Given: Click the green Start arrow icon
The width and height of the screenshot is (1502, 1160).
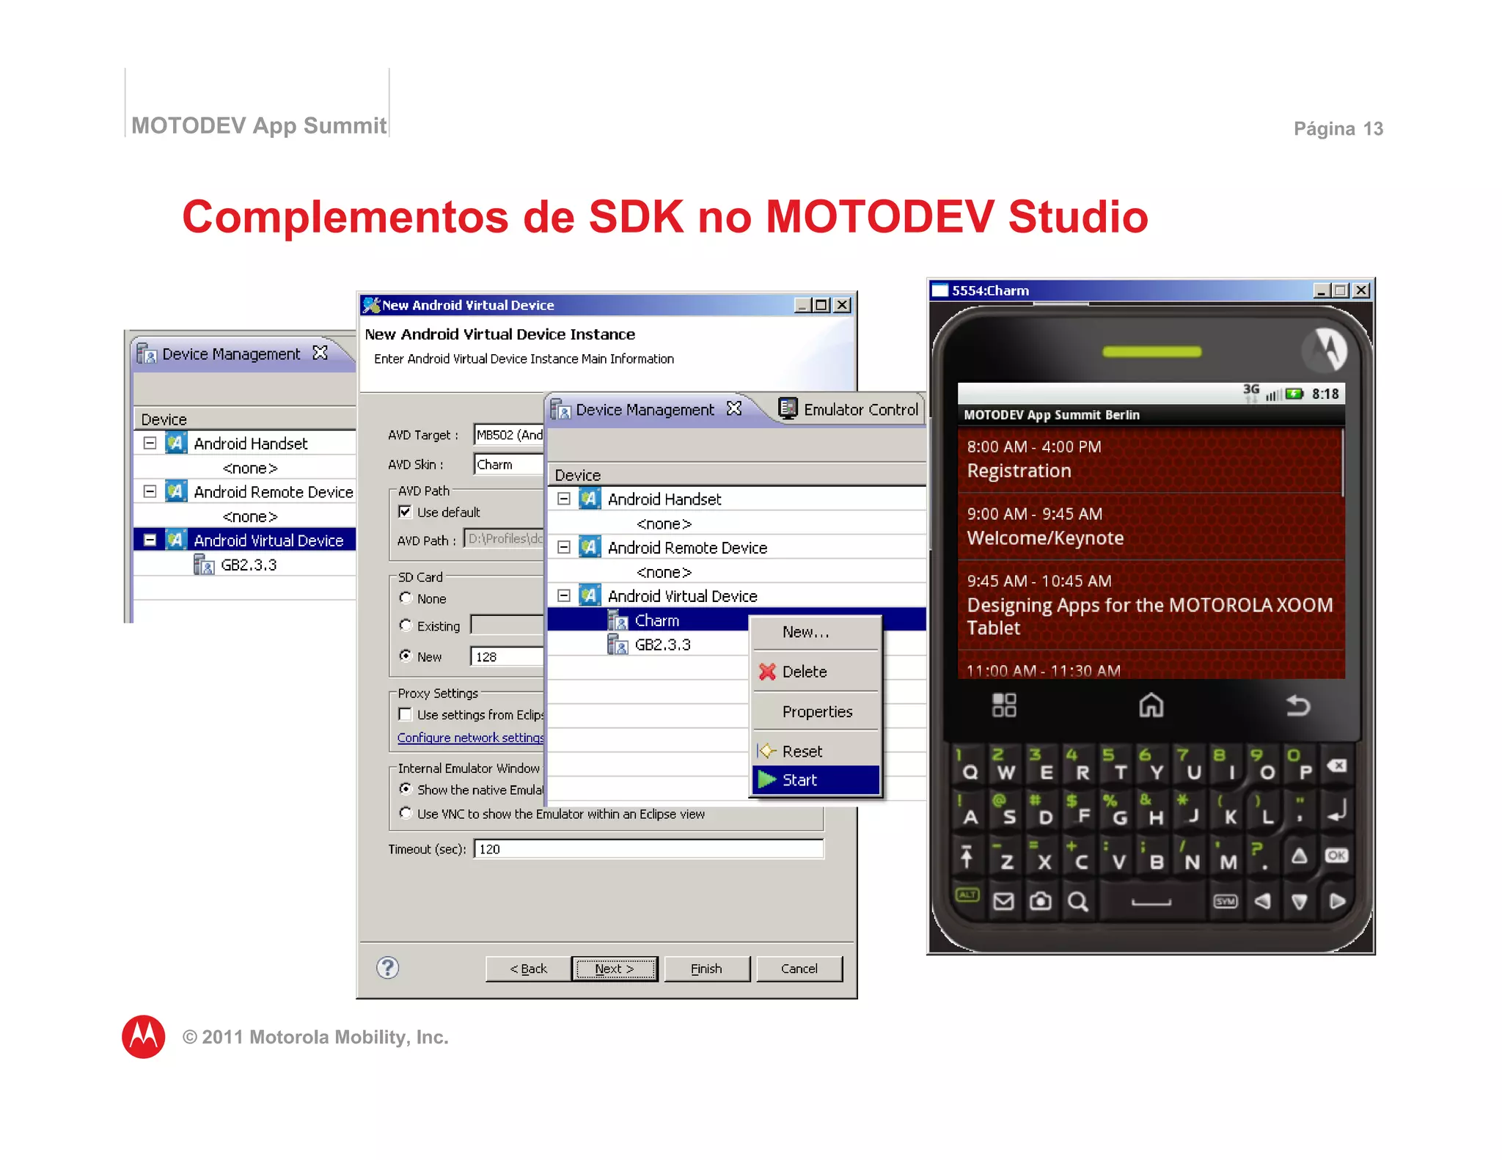Looking at the screenshot, I should click(767, 779).
